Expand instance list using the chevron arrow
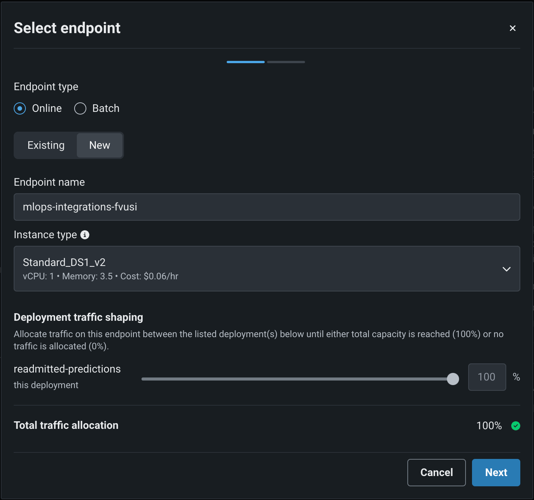This screenshot has height=500, width=534. coord(506,269)
